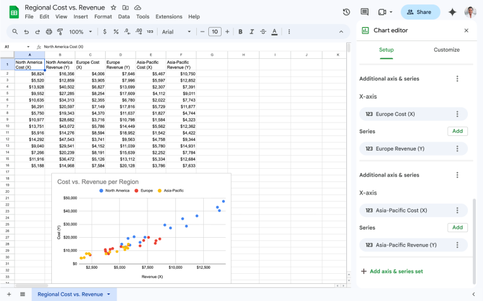Format as currency with dollar icon
Image resolution: width=483 pixels, height=301 pixels.
(104, 32)
